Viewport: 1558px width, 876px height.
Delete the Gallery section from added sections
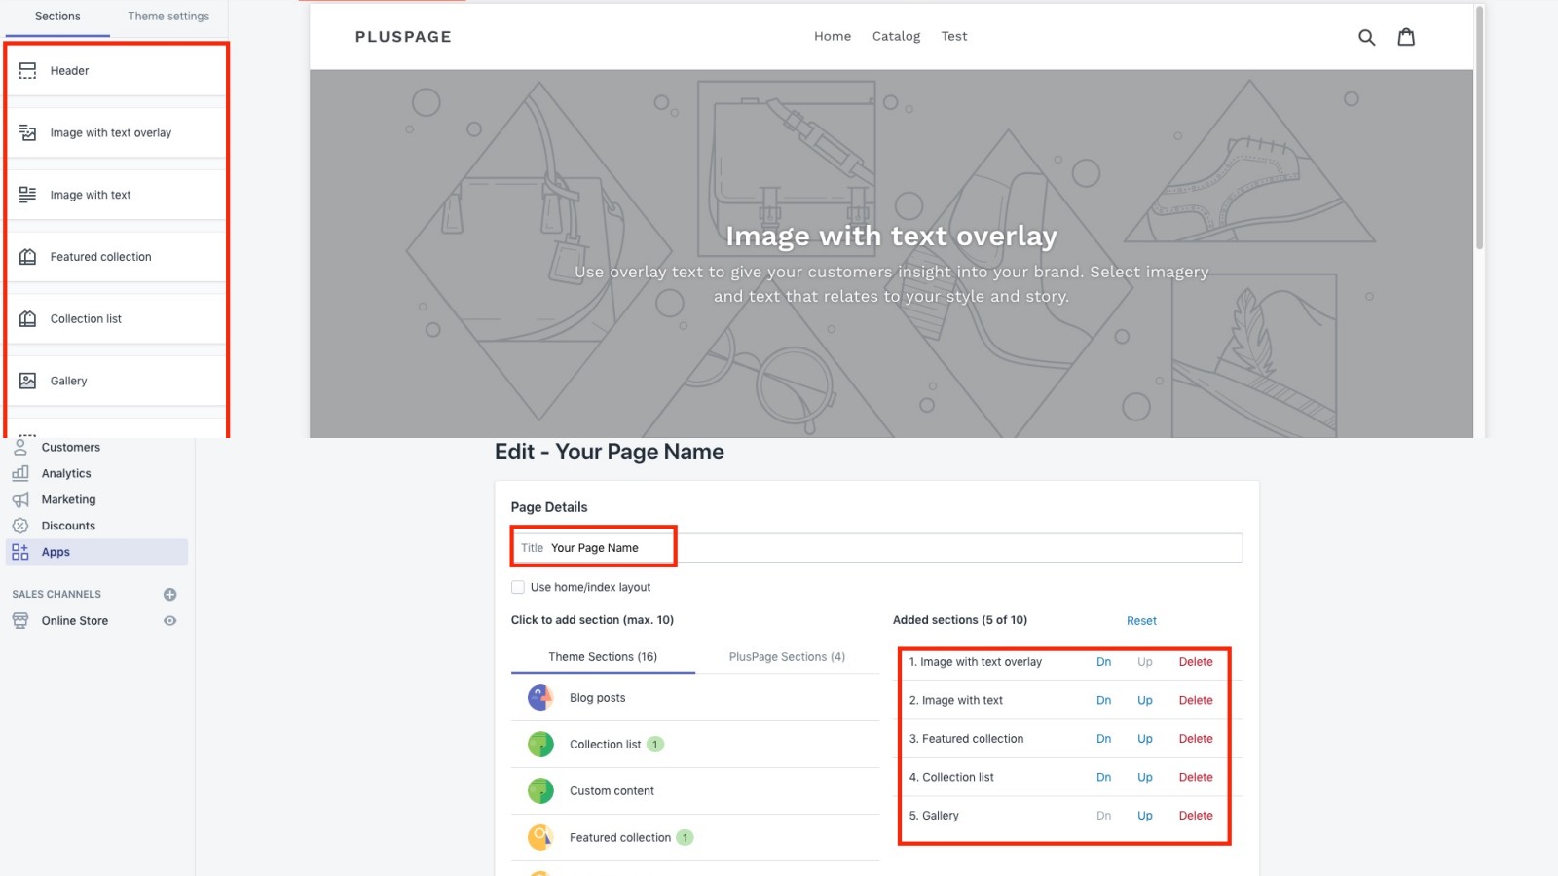point(1196,816)
